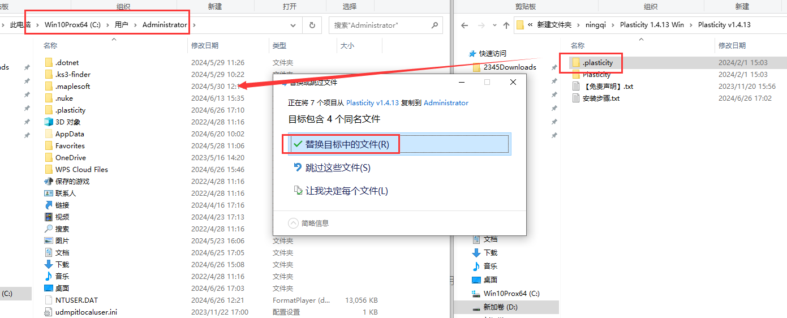Screen dimensions: 787x318
Task: Select the 3D 对象 folder icon
Action: coord(49,122)
